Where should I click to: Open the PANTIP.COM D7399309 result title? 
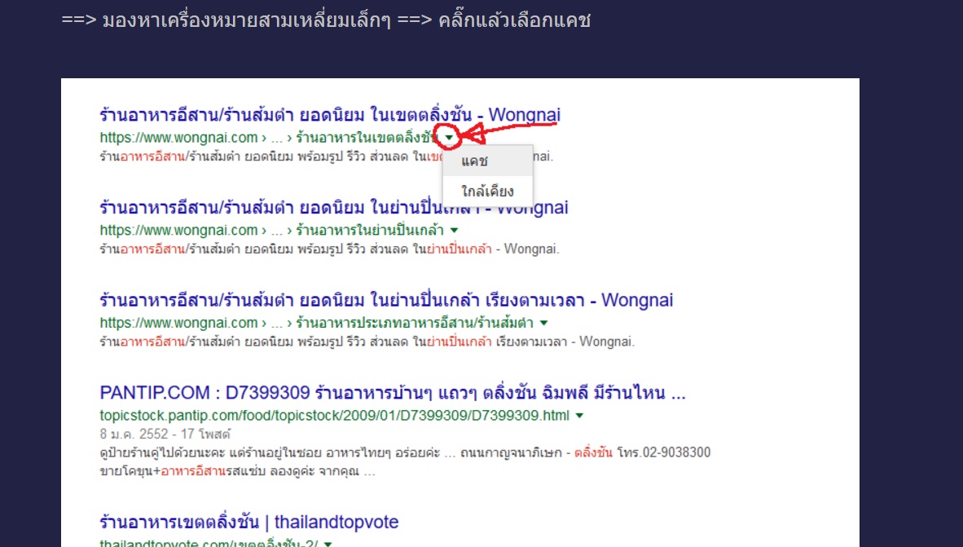(393, 393)
